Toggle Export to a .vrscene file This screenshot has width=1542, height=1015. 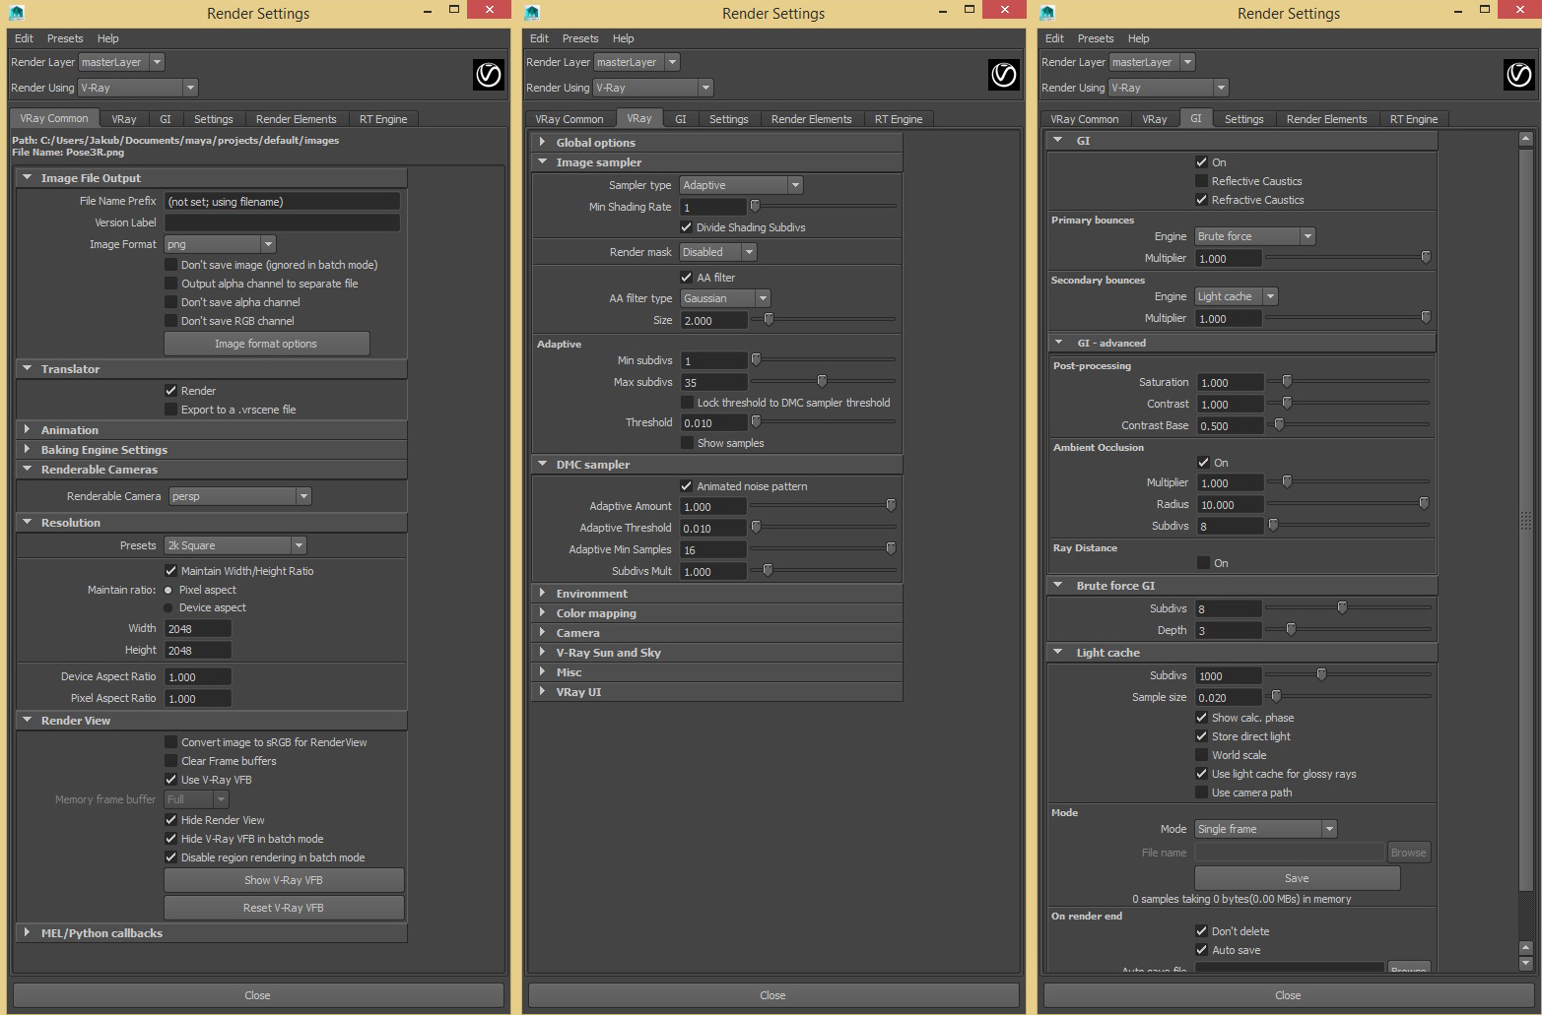click(170, 410)
